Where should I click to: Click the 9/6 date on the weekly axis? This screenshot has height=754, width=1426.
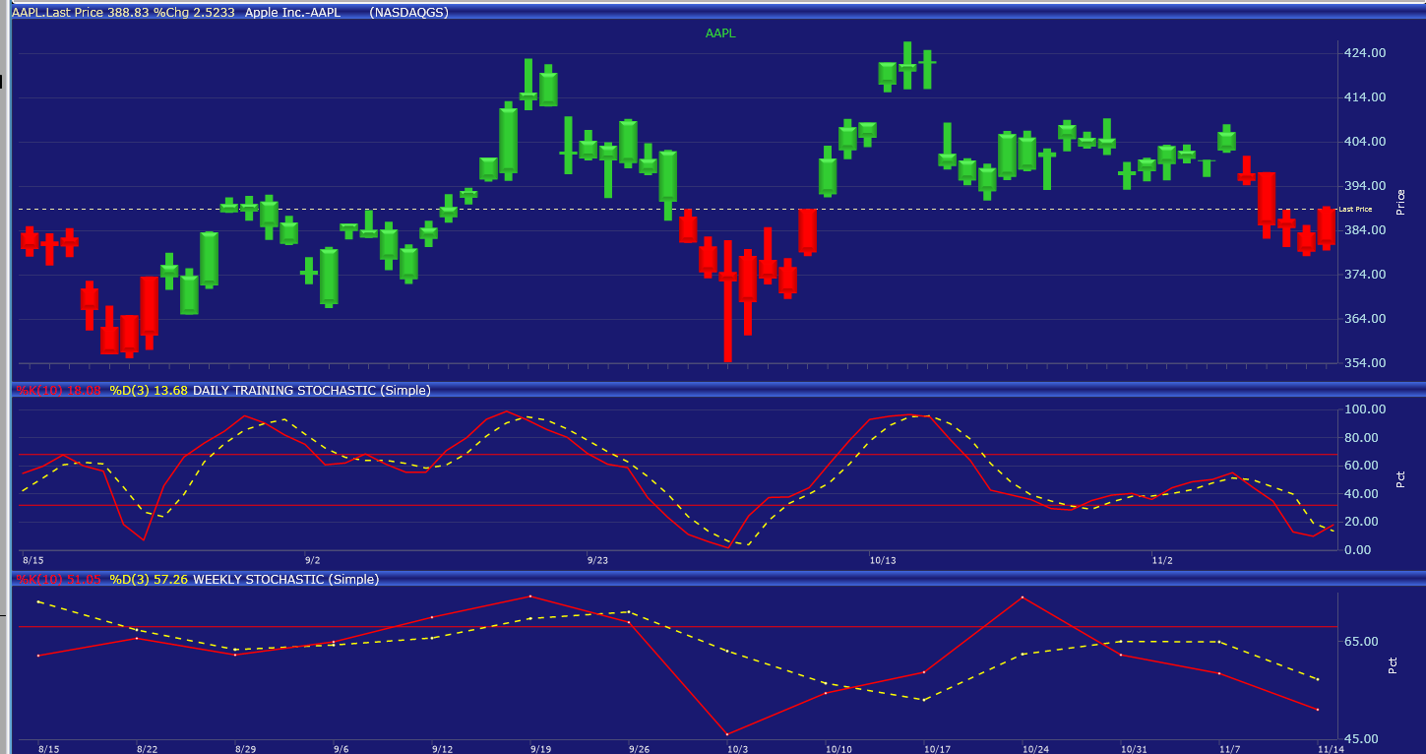click(341, 749)
